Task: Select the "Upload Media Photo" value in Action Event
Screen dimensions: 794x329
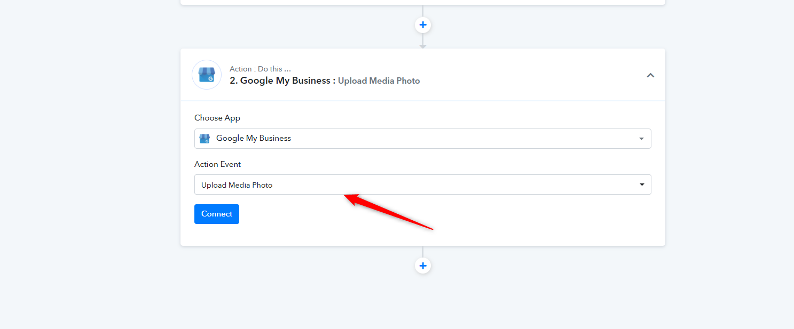Action: pos(237,185)
